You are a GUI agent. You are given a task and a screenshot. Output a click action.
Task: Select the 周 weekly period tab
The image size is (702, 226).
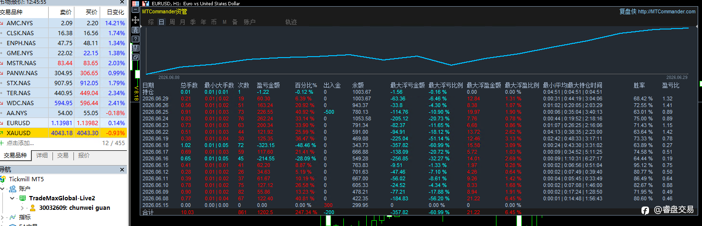(172, 22)
